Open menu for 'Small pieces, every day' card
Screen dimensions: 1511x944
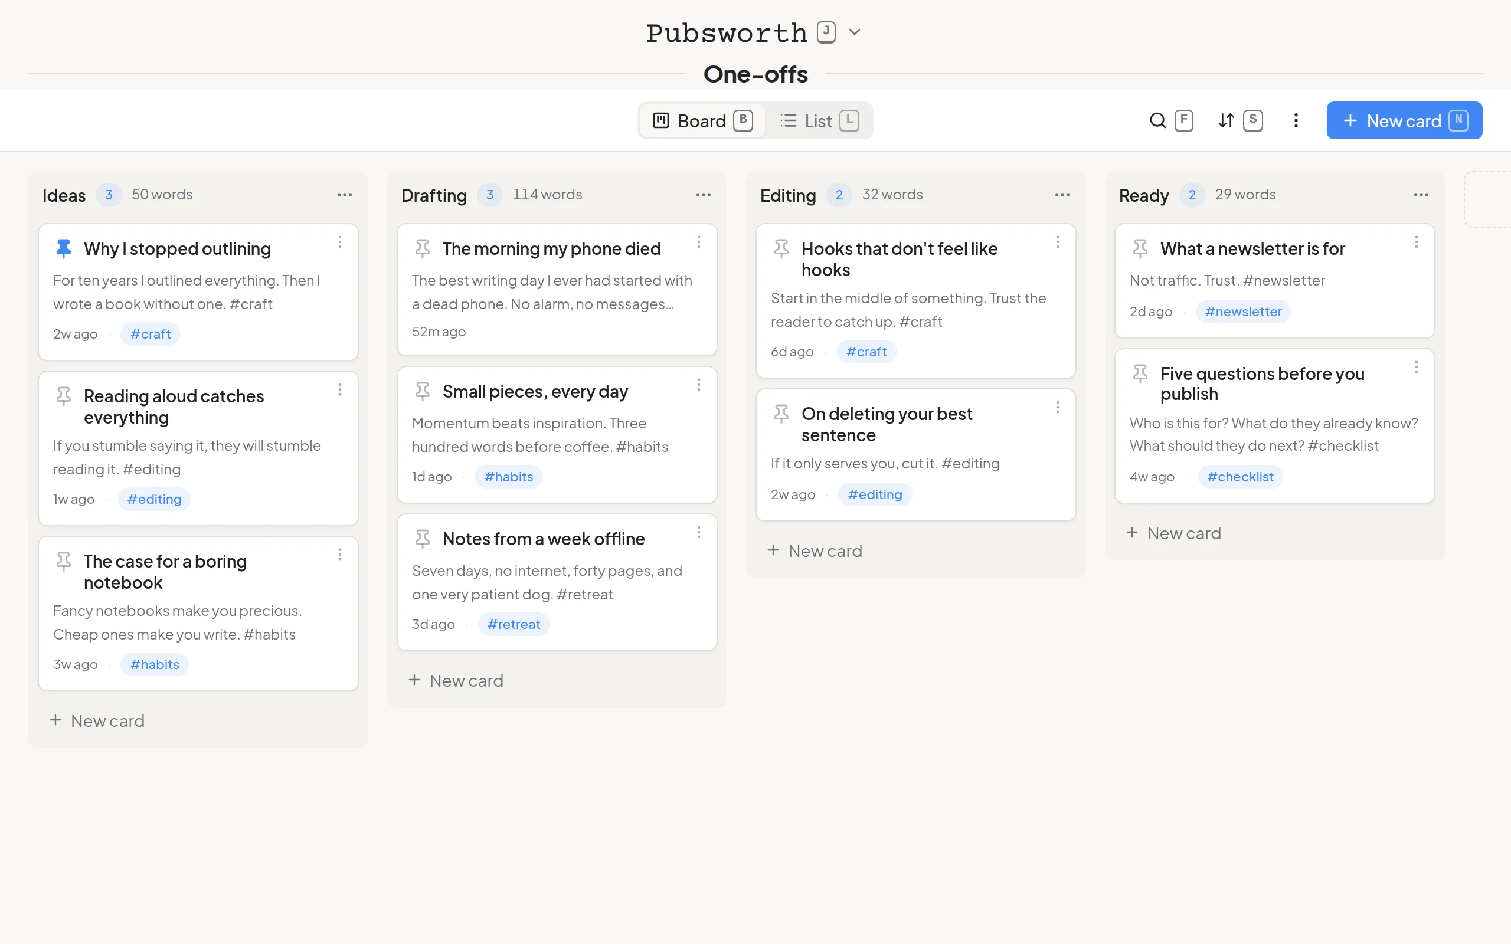click(x=699, y=385)
